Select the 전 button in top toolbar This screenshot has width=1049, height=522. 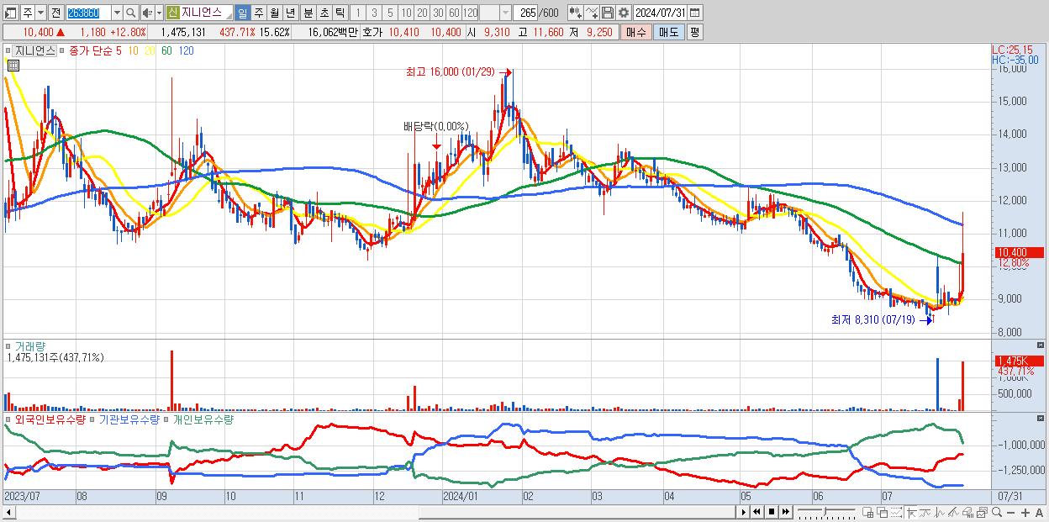click(55, 13)
